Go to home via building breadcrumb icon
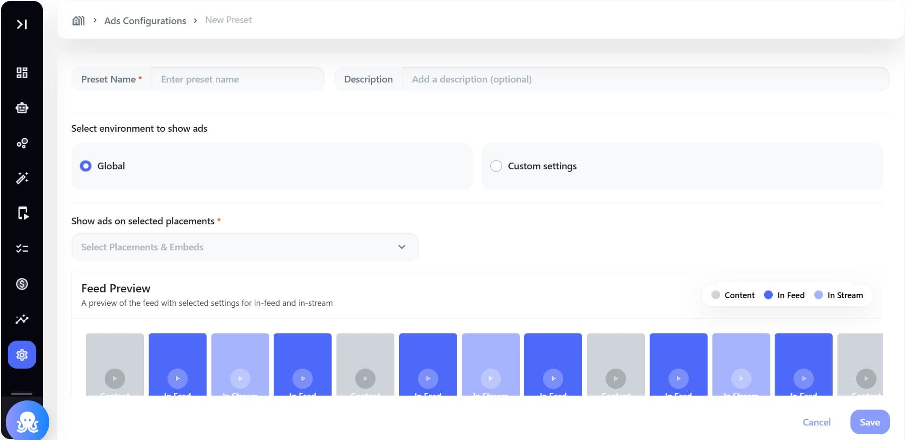This screenshot has height=440, width=905. tap(78, 20)
